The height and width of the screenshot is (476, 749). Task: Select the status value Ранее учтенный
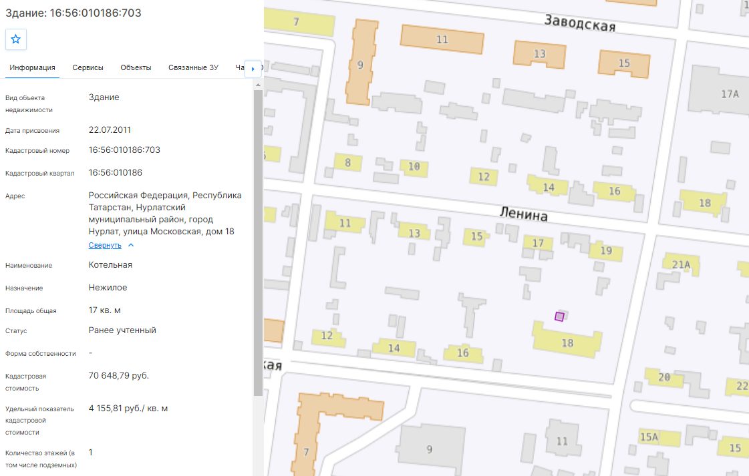click(x=122, y=330)
